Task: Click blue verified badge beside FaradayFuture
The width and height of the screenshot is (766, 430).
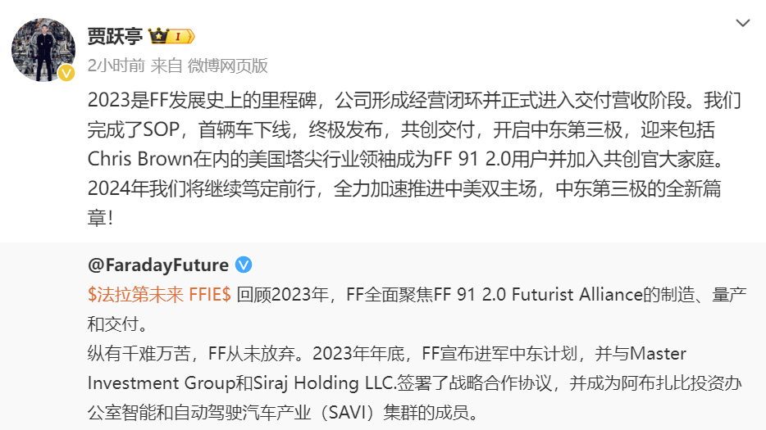Action: (244, 265)
